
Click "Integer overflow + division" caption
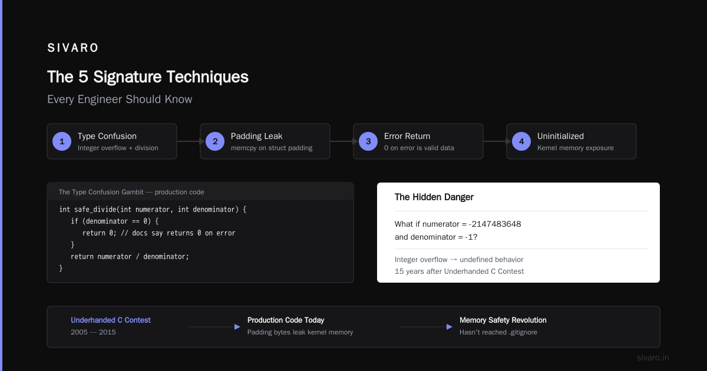[x=118, y=148]
